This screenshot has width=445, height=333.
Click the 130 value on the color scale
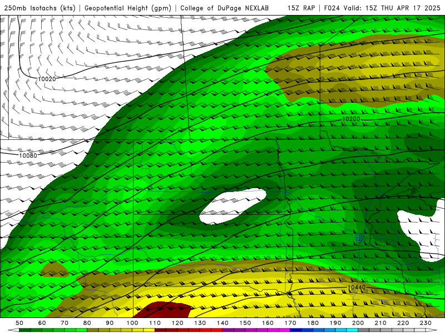200,323
